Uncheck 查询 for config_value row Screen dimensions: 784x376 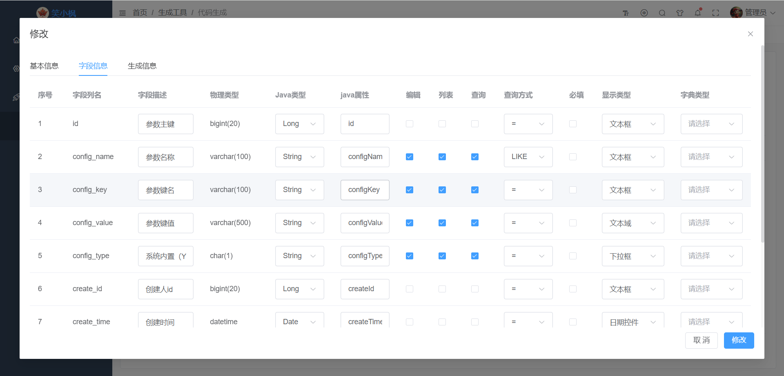coord(475,223)
